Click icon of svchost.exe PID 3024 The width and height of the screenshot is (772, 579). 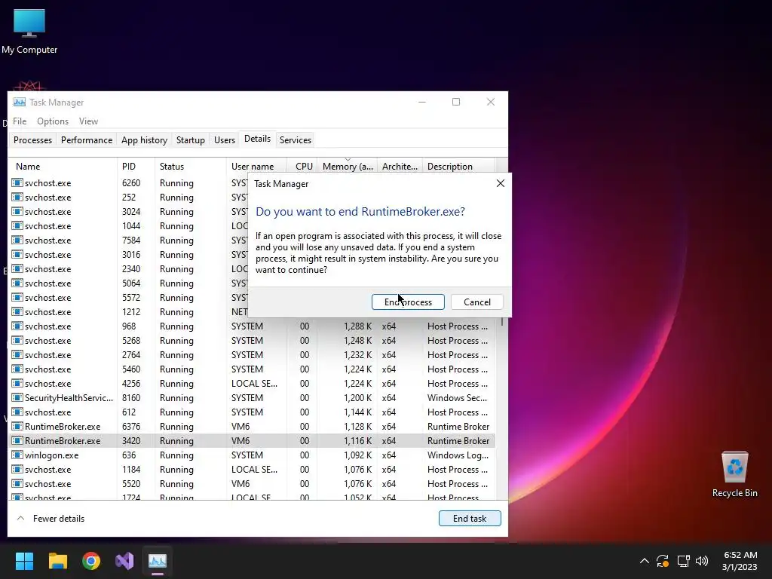pyautogui.click(x=17, y=211)
